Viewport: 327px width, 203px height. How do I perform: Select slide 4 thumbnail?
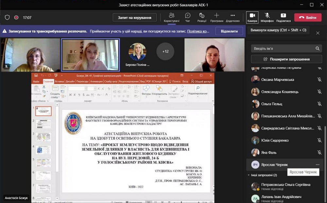click(x=43, y=150)
